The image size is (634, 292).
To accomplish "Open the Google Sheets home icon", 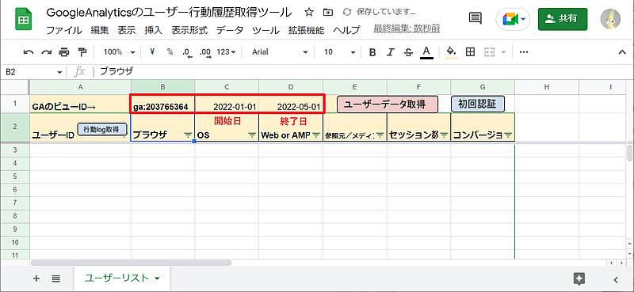I will [x=23, y=20].
